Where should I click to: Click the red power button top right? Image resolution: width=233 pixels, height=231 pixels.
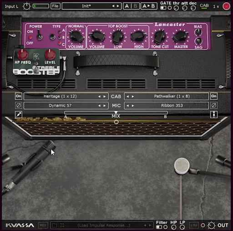point(226,6)
